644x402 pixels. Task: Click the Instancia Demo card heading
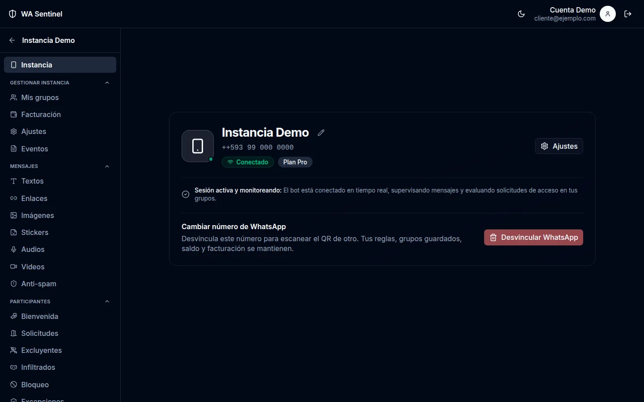[265, 133]
